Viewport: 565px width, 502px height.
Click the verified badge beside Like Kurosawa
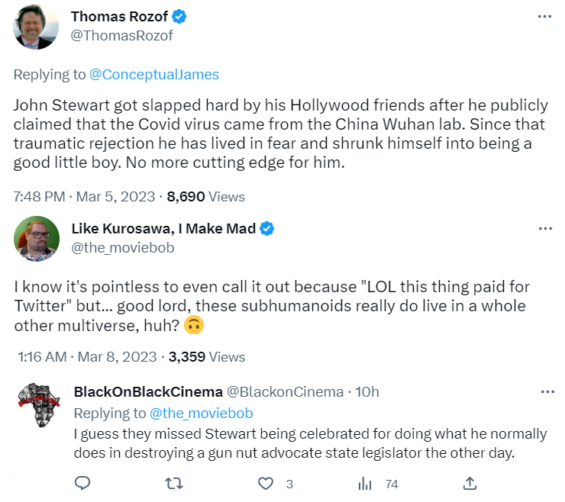coord(267,229)
